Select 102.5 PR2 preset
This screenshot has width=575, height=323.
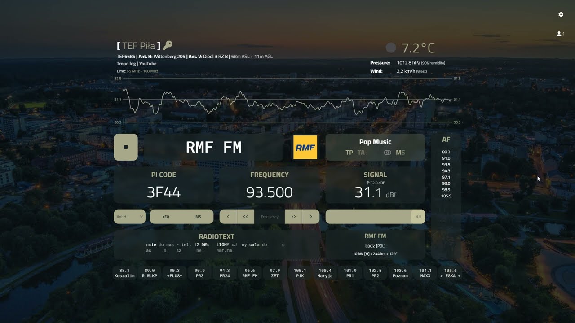click(375, 273)
